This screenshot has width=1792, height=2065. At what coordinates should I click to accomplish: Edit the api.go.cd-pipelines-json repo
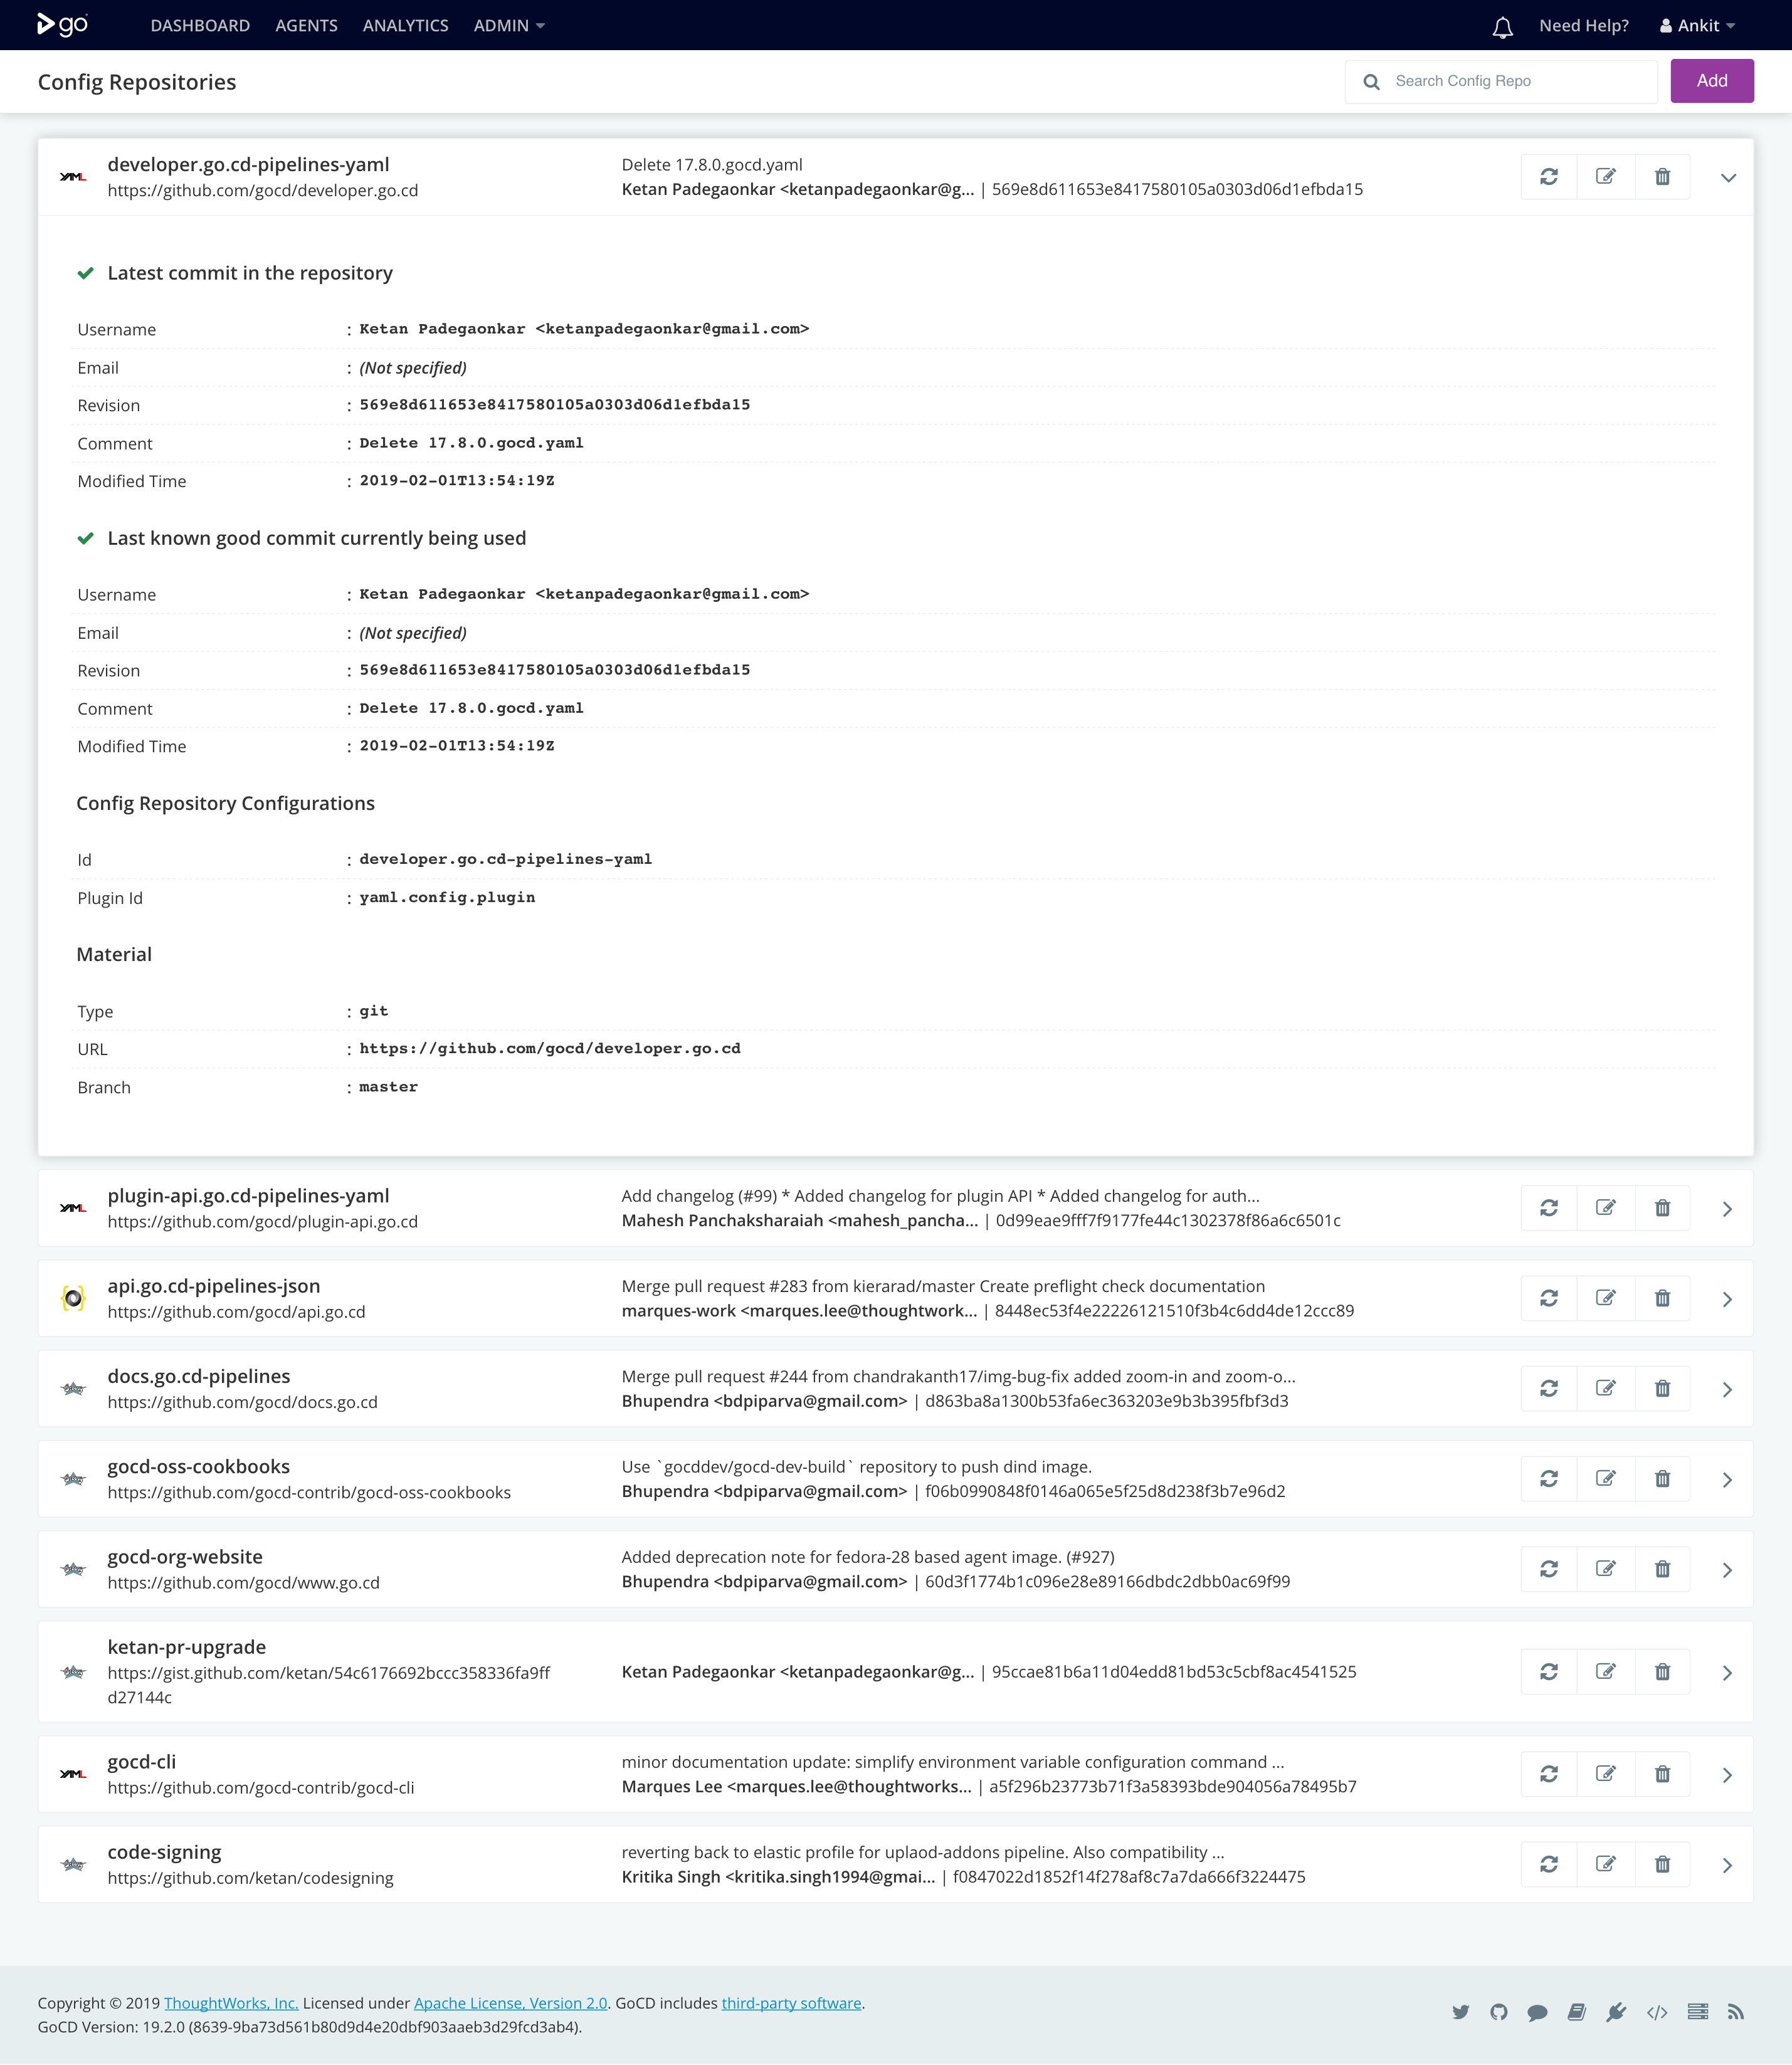tap(1606, 1298)
